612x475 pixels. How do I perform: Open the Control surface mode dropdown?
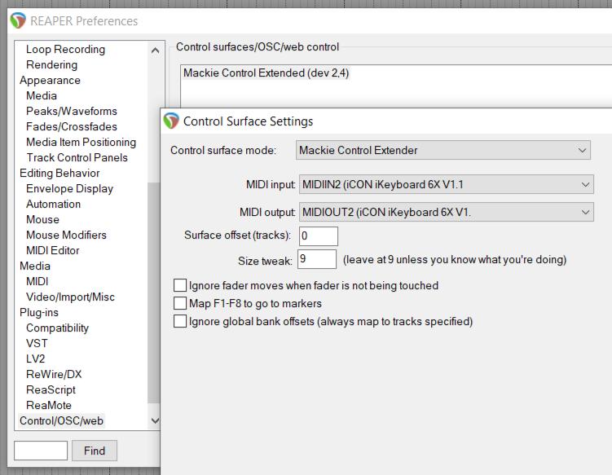442,151
